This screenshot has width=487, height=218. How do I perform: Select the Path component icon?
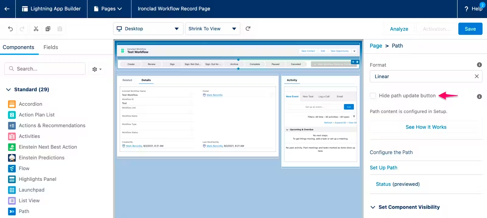(12, 211)
